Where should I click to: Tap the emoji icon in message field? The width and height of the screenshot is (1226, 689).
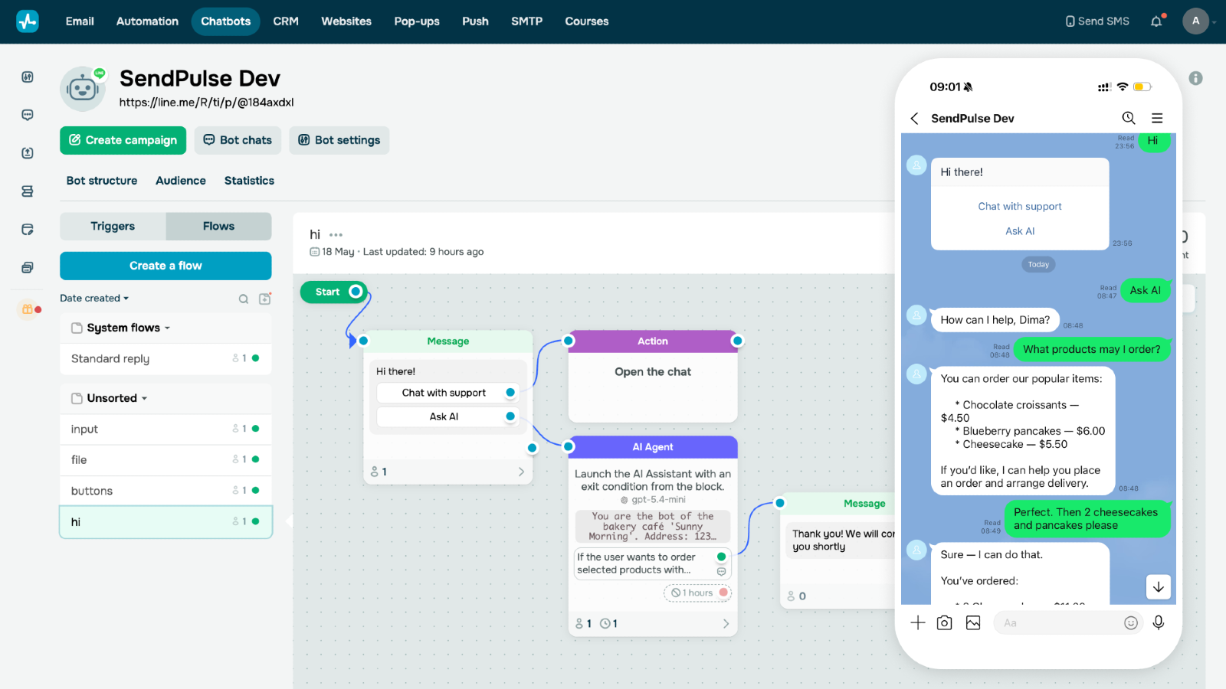pos(1131,623)
